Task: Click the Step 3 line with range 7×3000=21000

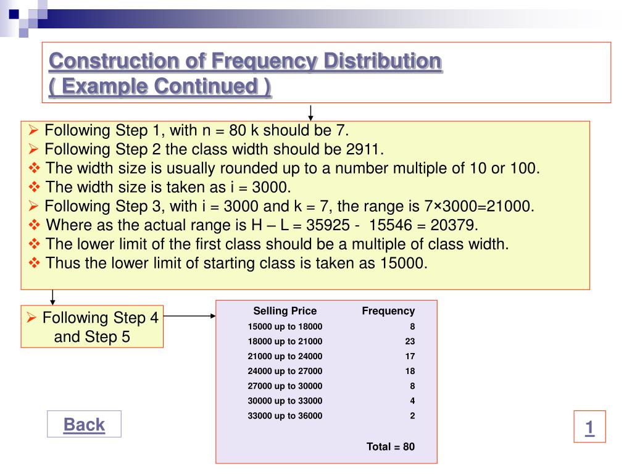Action: tap(289, 206)
